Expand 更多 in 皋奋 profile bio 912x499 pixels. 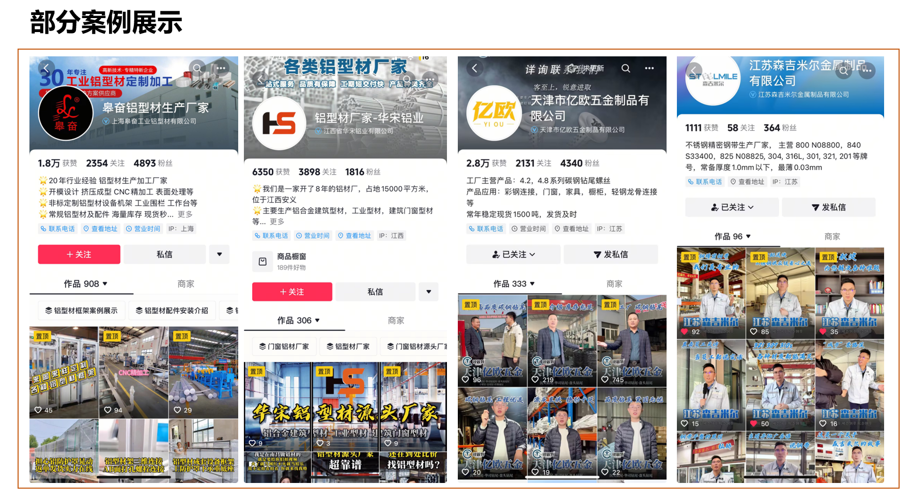point(185,214)
